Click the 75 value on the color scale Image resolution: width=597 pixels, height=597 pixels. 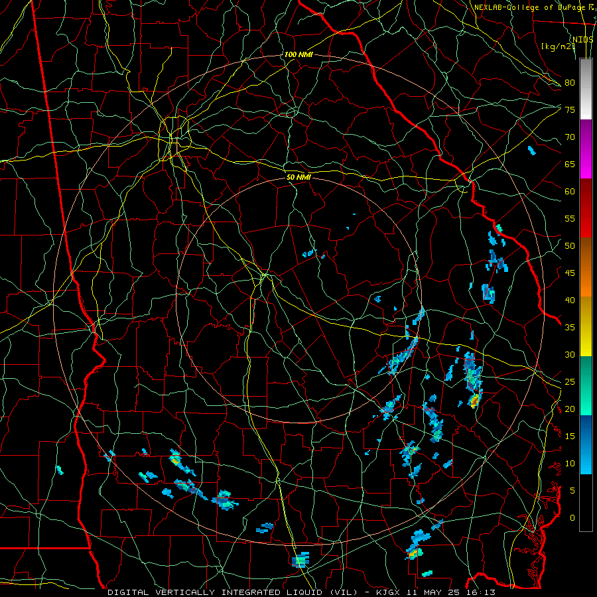[570, 109]
